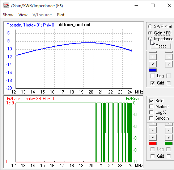Click lower graph left minus scale button
The width and height of the screenshot is (174, 170).
pos(153,130)
